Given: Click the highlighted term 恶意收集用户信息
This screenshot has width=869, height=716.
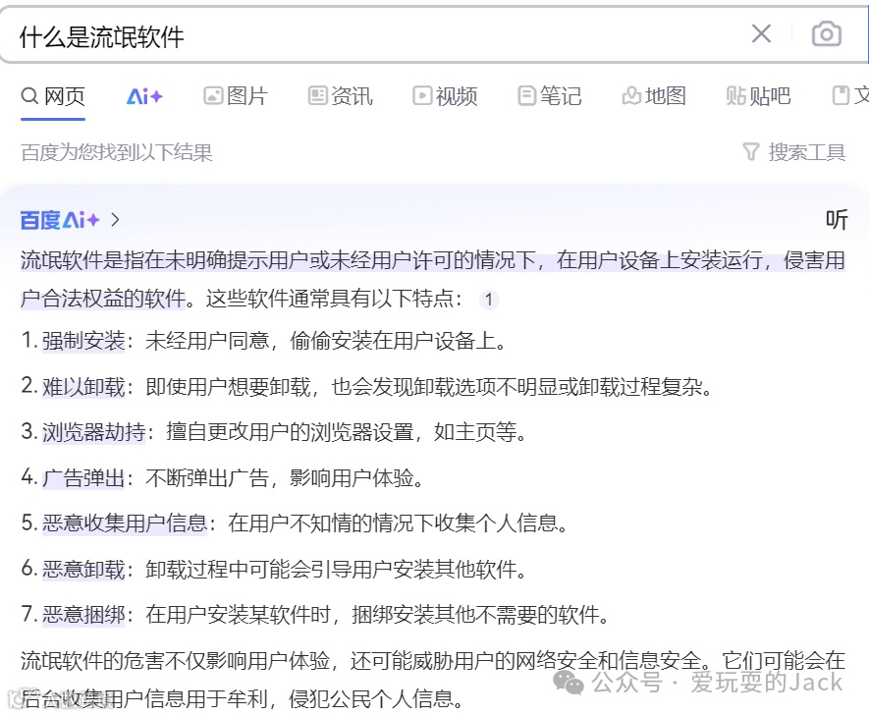Looking at the screenshot, I should click(x=125, y=523).
